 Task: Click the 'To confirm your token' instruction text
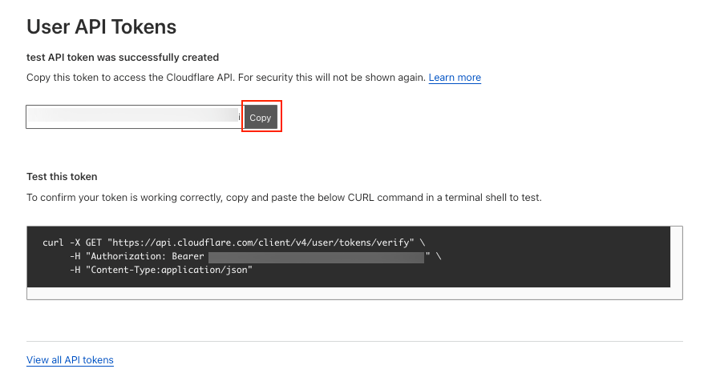pos(120,197)
